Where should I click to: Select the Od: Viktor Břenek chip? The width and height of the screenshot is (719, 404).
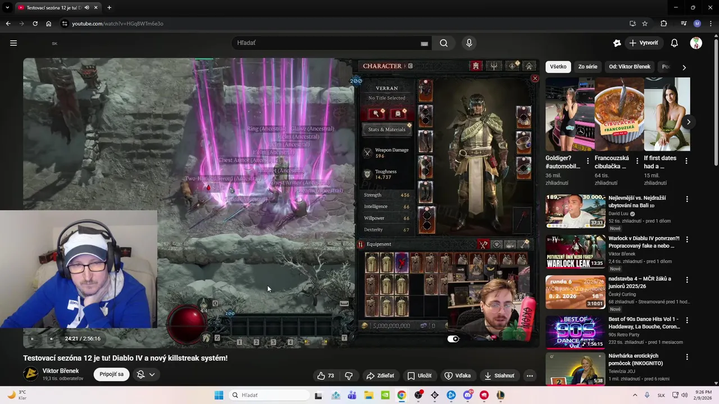click(x=630, y=67)
